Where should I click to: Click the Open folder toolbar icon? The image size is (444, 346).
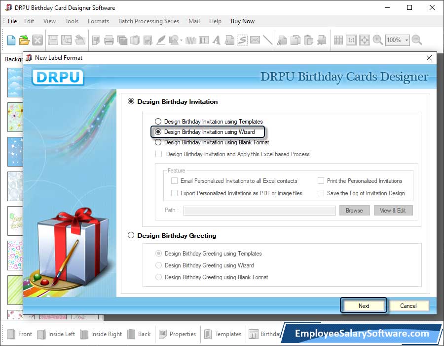pyautogui.click(x=24, y=40)
